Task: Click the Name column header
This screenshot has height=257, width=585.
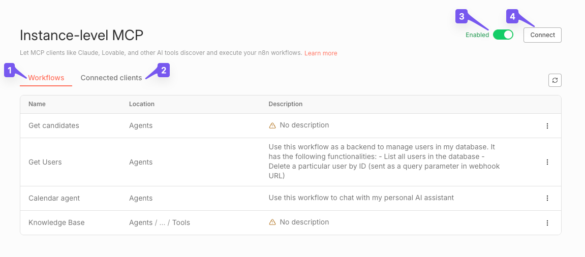Action: 37,104
